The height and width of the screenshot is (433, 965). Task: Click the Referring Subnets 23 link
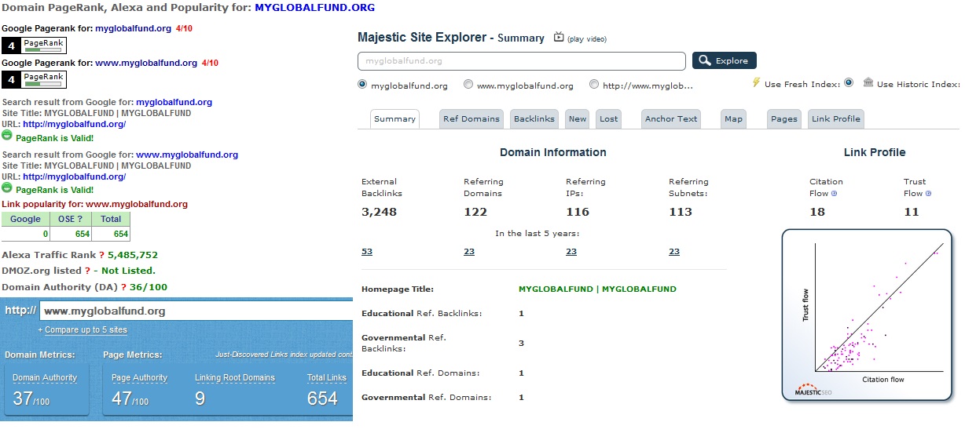[x=674, y=252]
